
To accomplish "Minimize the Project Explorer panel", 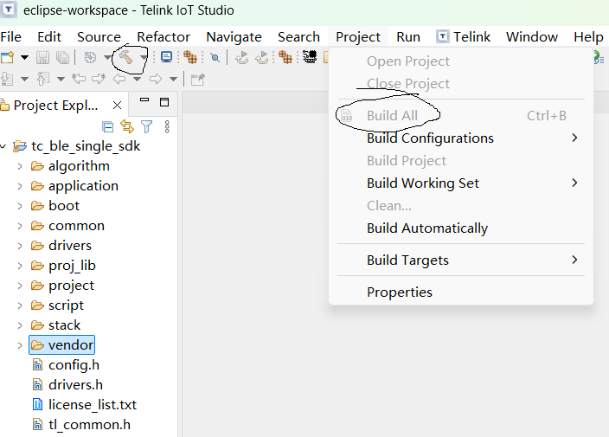I will 144,103.
